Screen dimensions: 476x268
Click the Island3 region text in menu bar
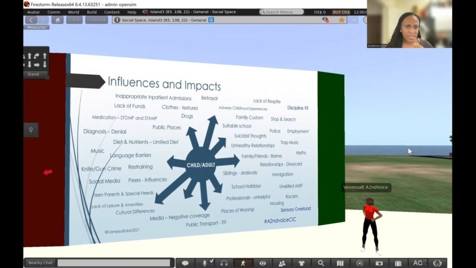click(193, 12)
